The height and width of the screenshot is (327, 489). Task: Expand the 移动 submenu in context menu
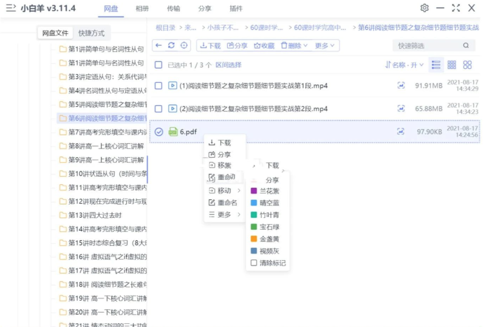(x=224, y=191)
